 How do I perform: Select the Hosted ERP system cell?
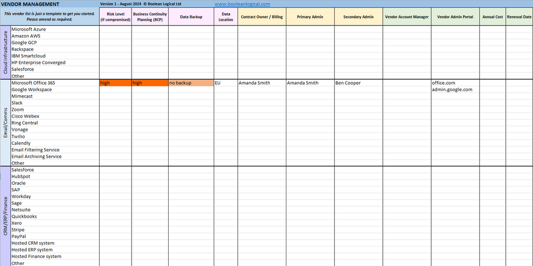tap(55, 250)
